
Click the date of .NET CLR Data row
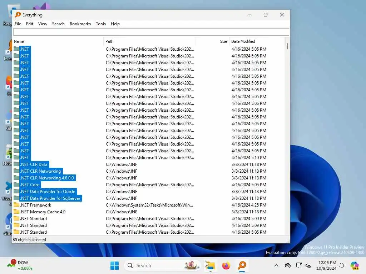(x=249, y=164)
